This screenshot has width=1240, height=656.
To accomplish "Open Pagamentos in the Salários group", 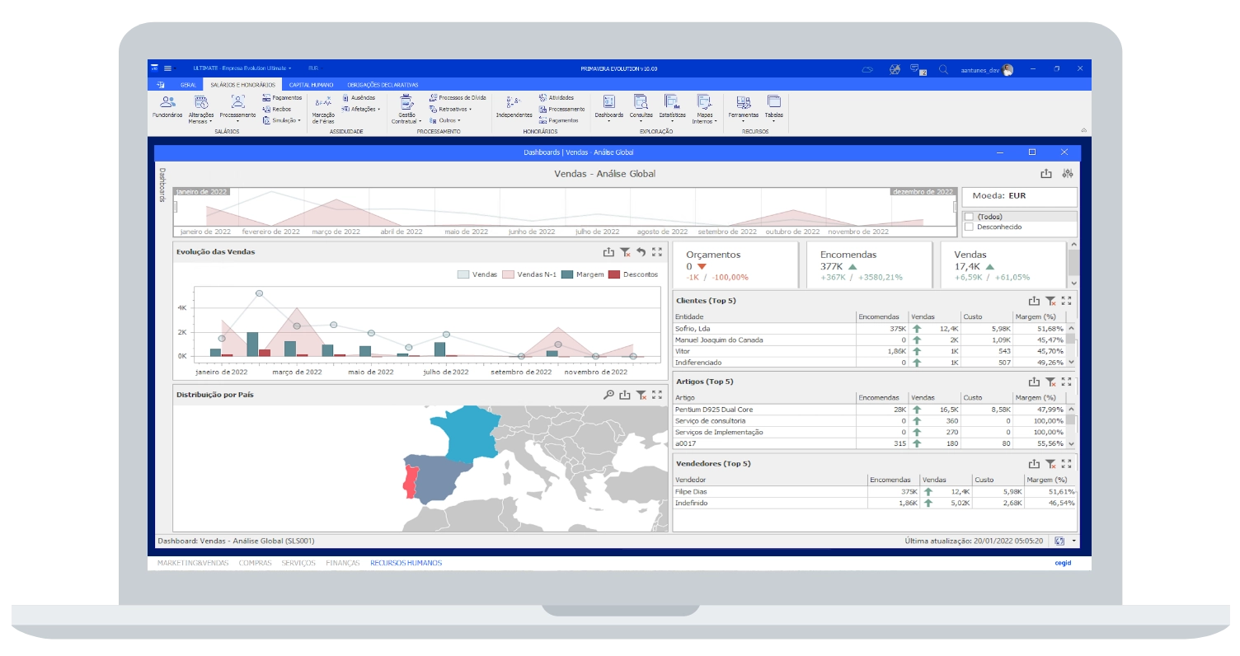I will pyautogui.click(x=282, y=97).
